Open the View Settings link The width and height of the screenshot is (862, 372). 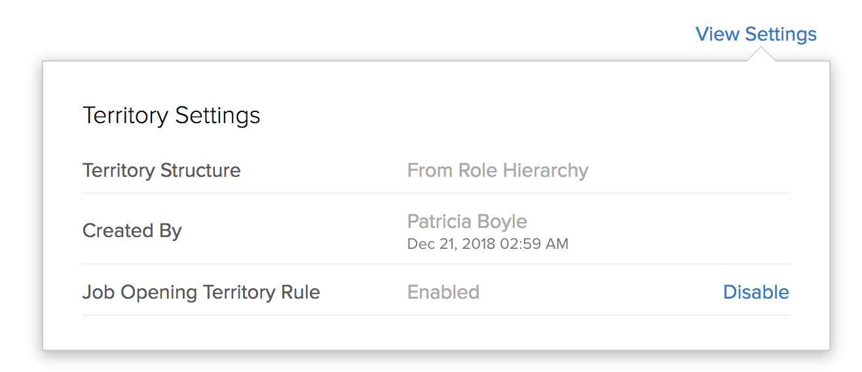click(756, 34)
